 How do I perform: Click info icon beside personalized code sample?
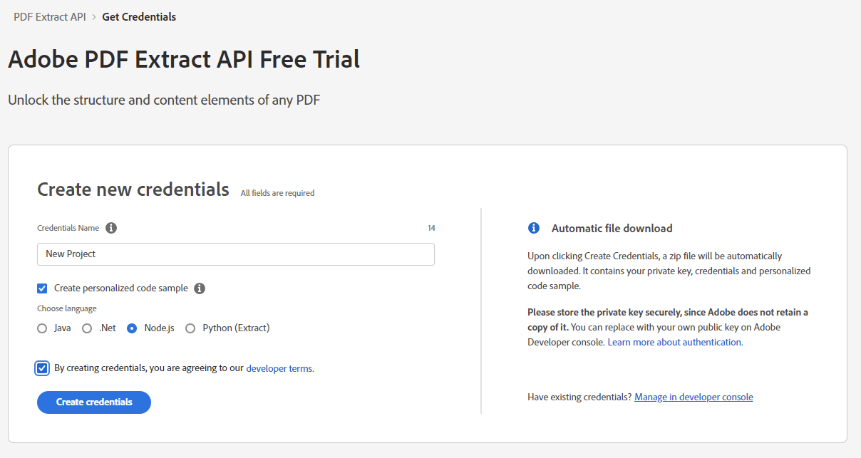200,288
